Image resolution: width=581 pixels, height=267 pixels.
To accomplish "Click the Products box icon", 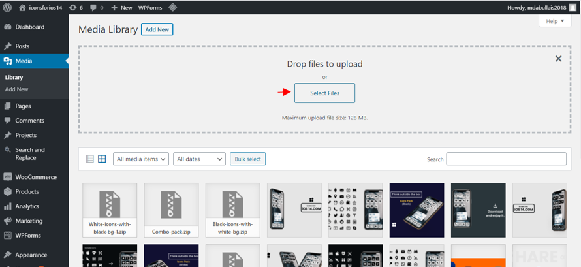I will (x=7, y=191).
